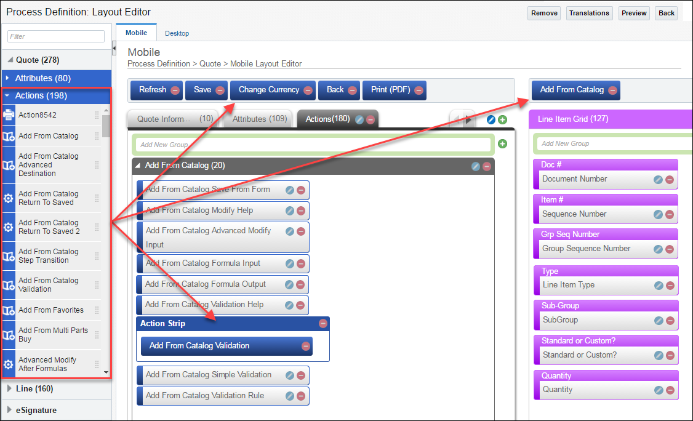Edit the Add From Catalog (20) group header
The image size is (693, 421).
[x=475, y=166]
